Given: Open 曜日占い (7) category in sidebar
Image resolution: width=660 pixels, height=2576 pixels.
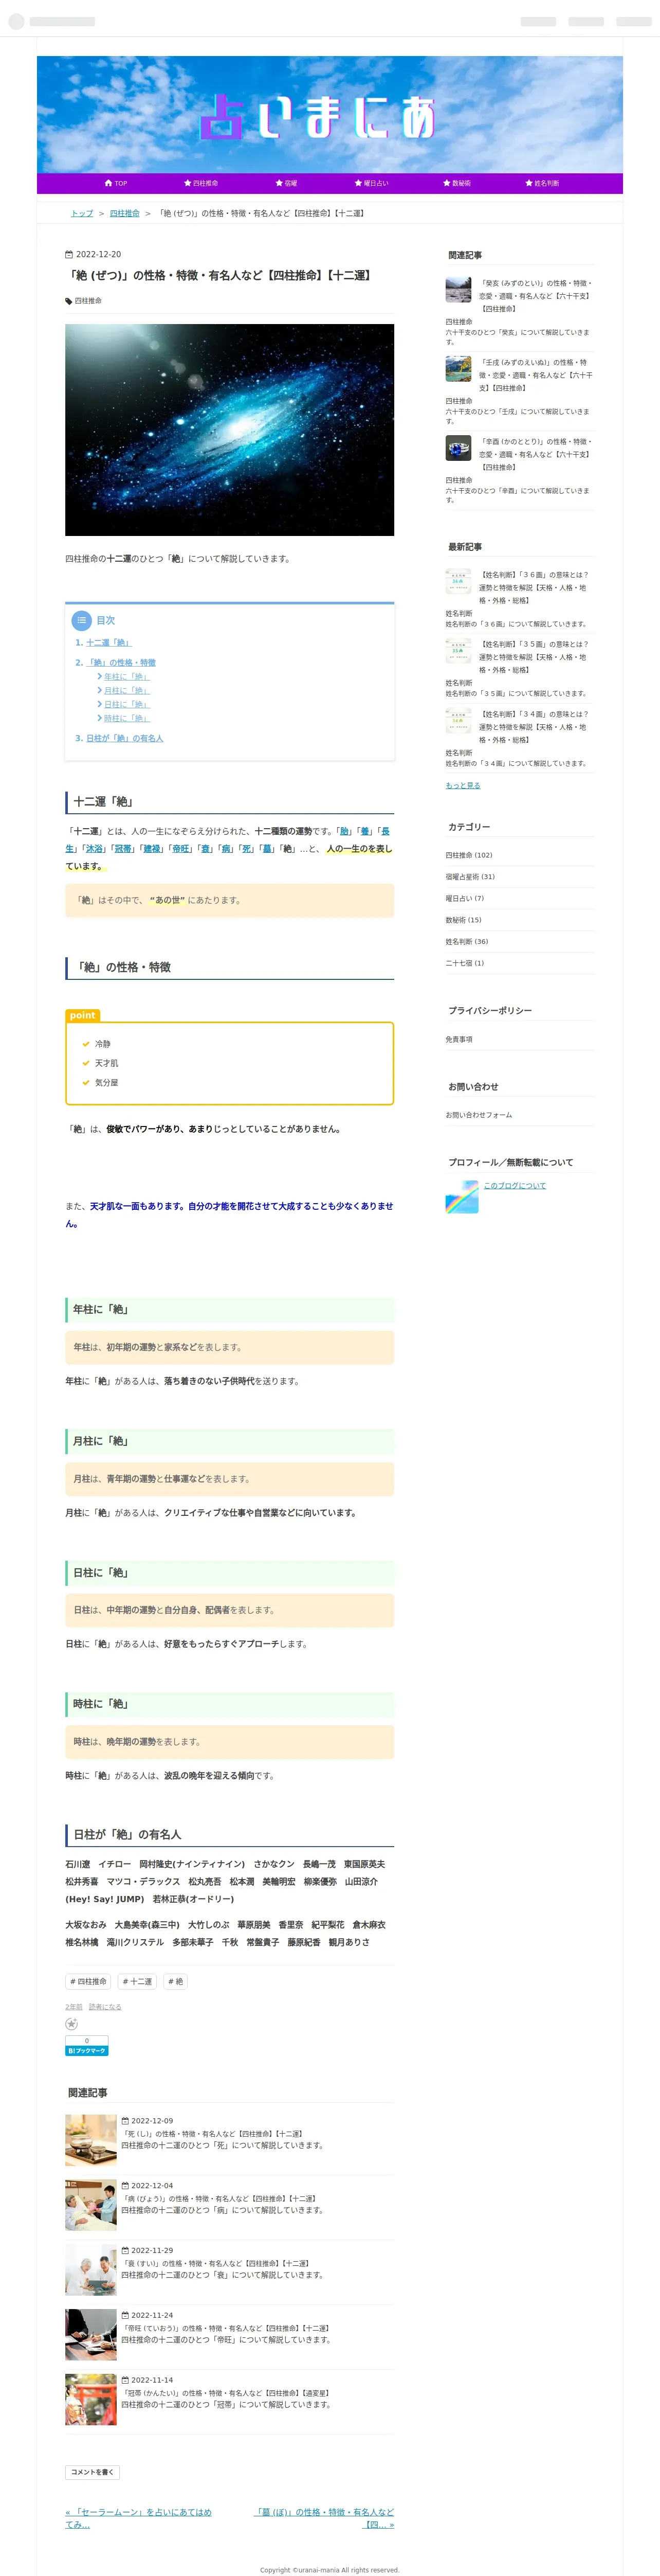Looking at the screenshot, I should tap(465, 898).
